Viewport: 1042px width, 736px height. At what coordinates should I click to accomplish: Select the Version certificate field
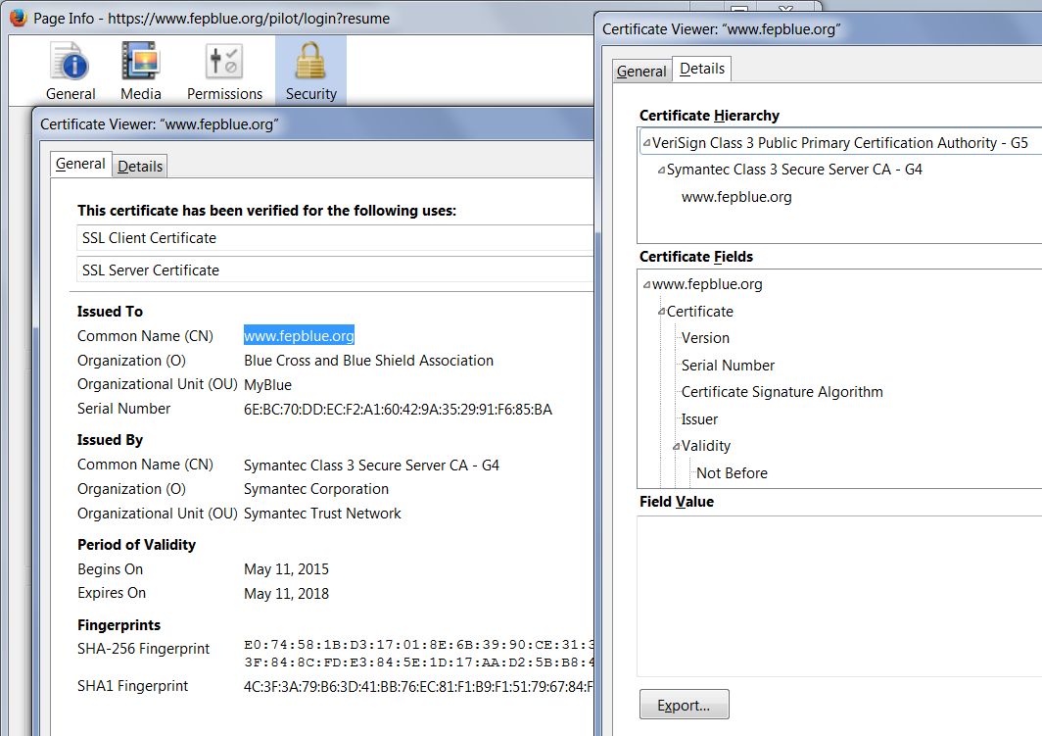click(705, 338)
